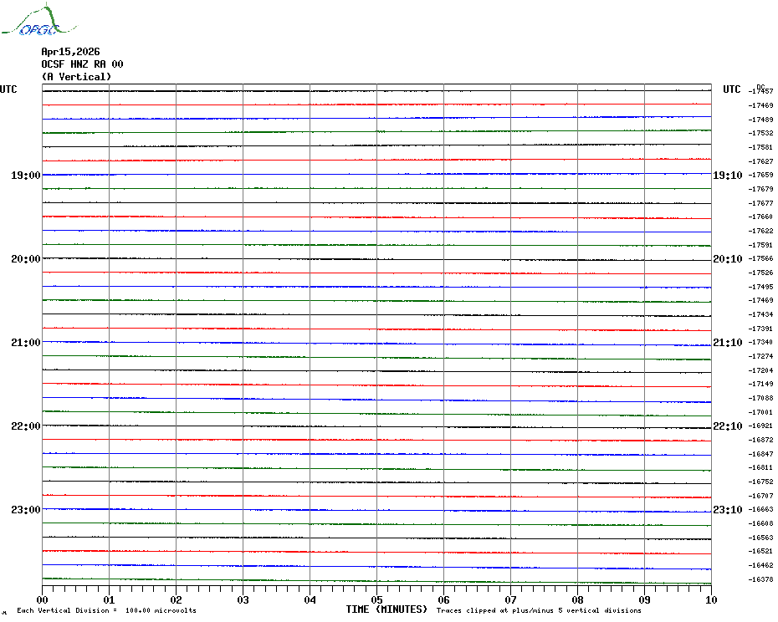The image size is (778, 622).
Task: Click the DC offset value '-17434'
Action: [761, 314]
